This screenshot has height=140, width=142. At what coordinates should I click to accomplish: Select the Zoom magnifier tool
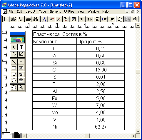[x=21, y=87]
